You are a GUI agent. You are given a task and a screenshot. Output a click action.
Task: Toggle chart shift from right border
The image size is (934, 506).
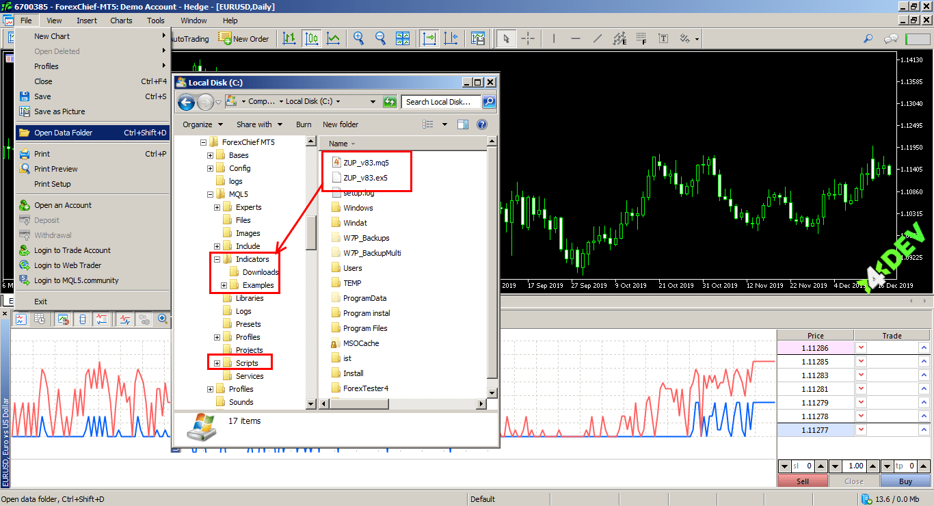point(451,39)
